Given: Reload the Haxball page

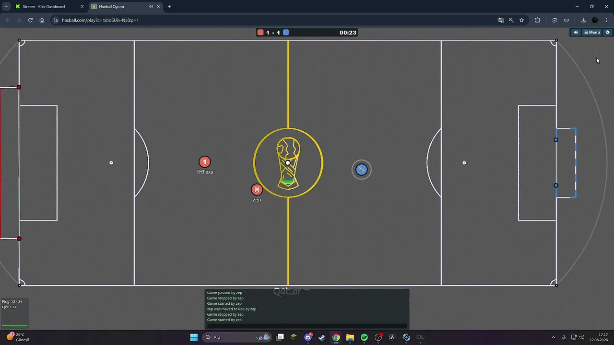Looking at the screenshot, I should [30, 20].
